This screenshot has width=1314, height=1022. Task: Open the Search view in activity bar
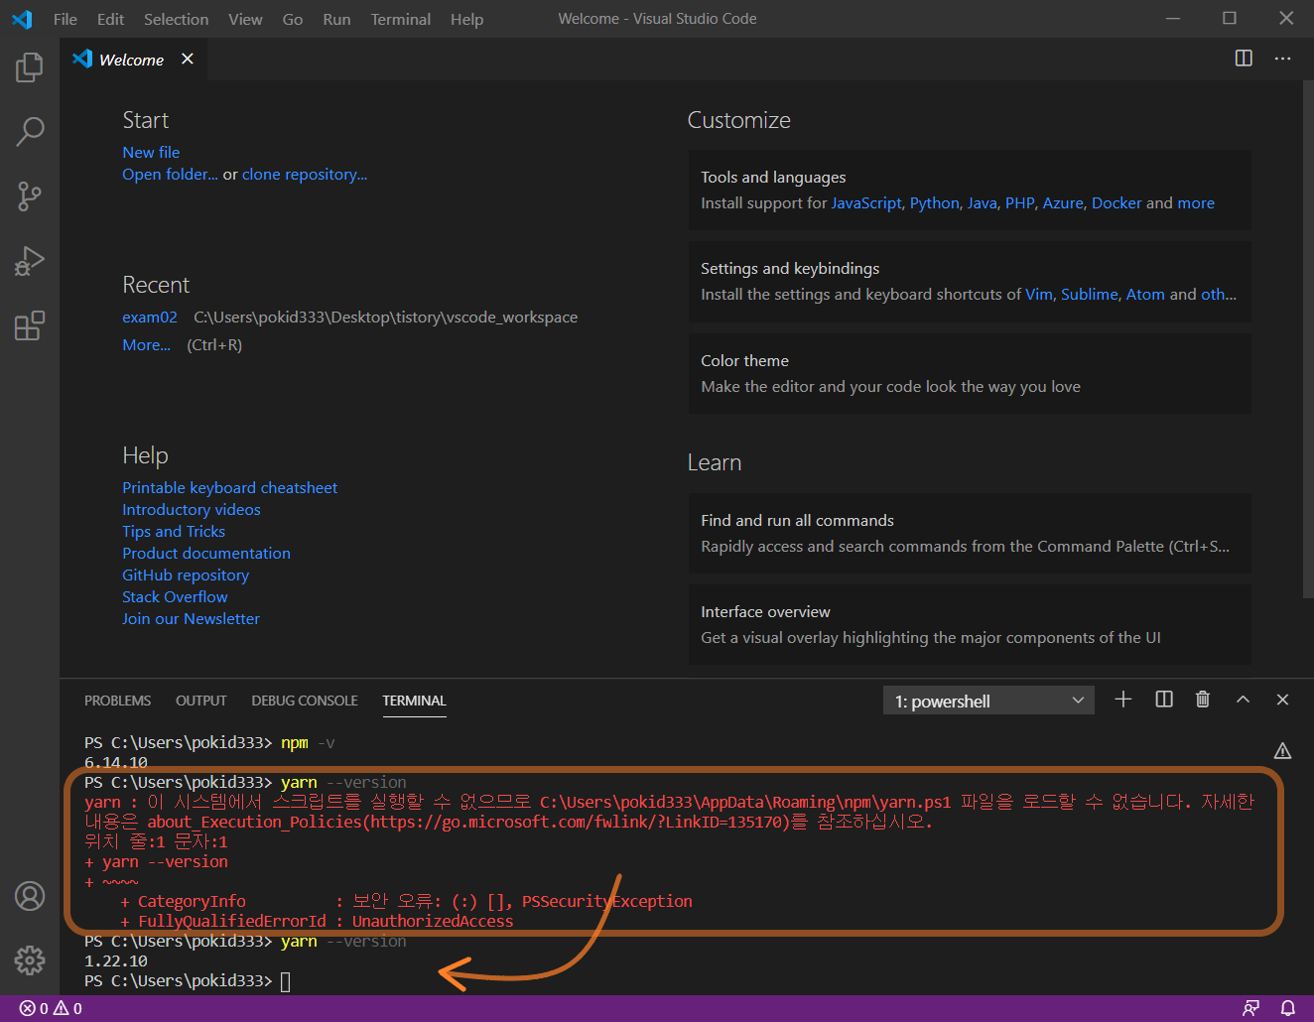point(30,131)
